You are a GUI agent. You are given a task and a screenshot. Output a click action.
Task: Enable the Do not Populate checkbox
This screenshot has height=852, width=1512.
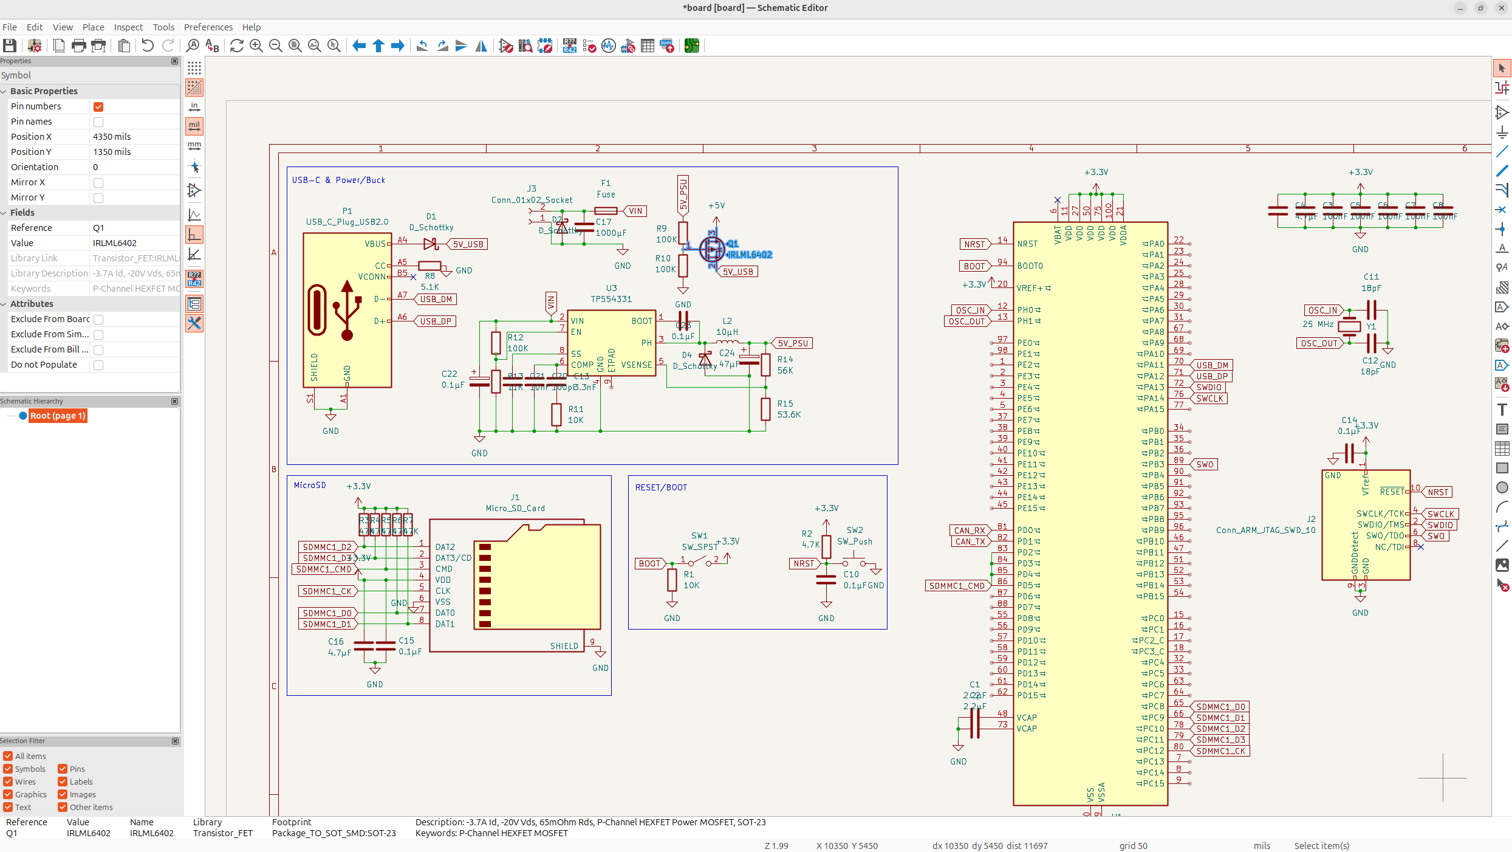(x=98, y=365)
